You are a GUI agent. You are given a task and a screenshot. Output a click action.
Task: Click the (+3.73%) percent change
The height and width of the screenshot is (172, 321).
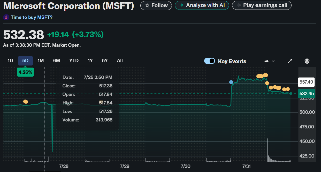pos(88,35)
